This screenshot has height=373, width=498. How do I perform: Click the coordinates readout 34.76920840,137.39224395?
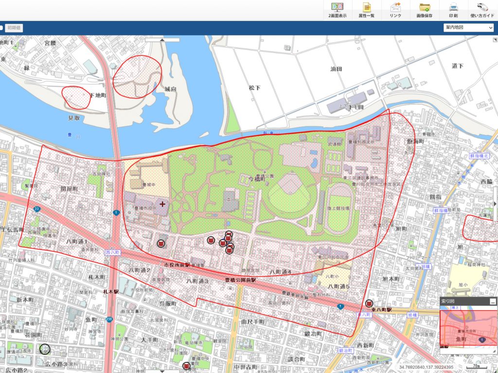tap(426, 367)
